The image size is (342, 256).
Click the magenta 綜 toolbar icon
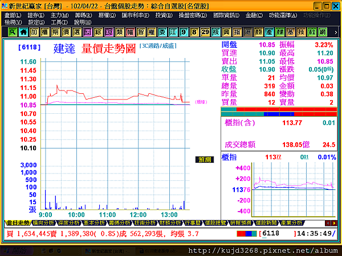pos(109,32)
